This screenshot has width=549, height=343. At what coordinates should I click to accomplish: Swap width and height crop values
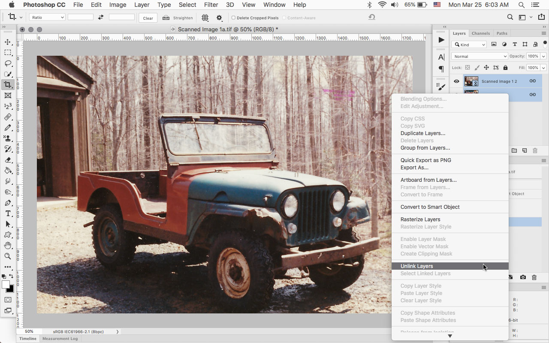(x=101, y=18)
